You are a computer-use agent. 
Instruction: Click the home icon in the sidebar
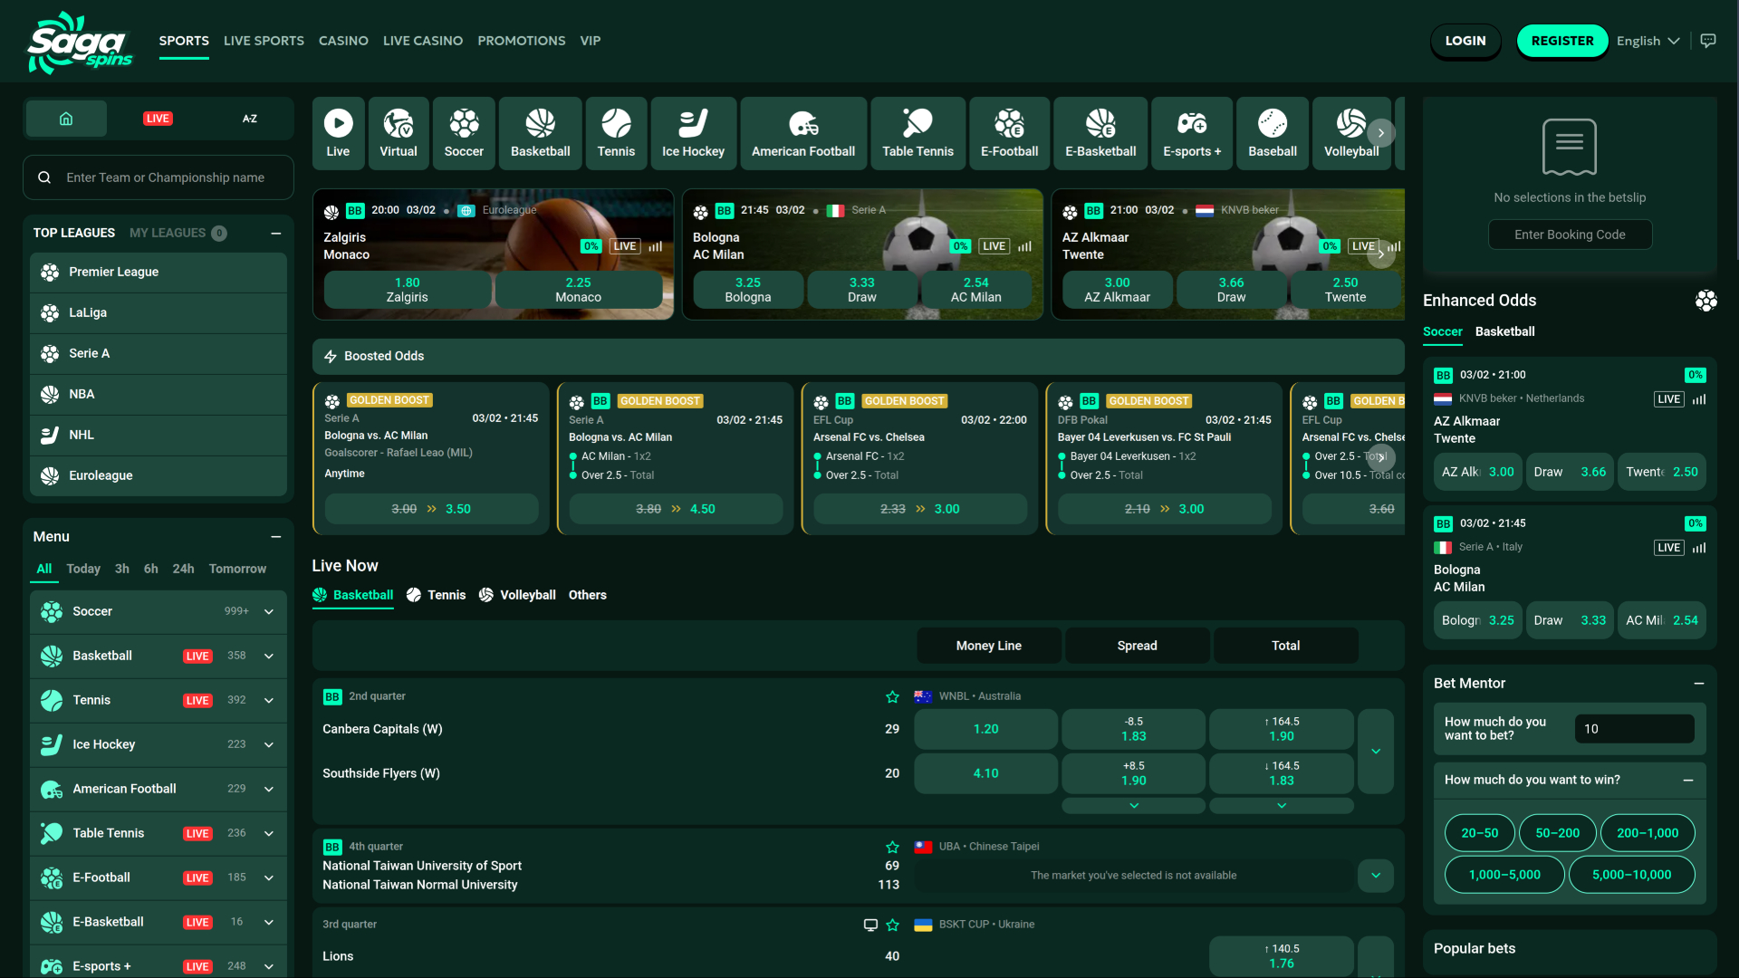pyautogui.click(x=66, y=119)
